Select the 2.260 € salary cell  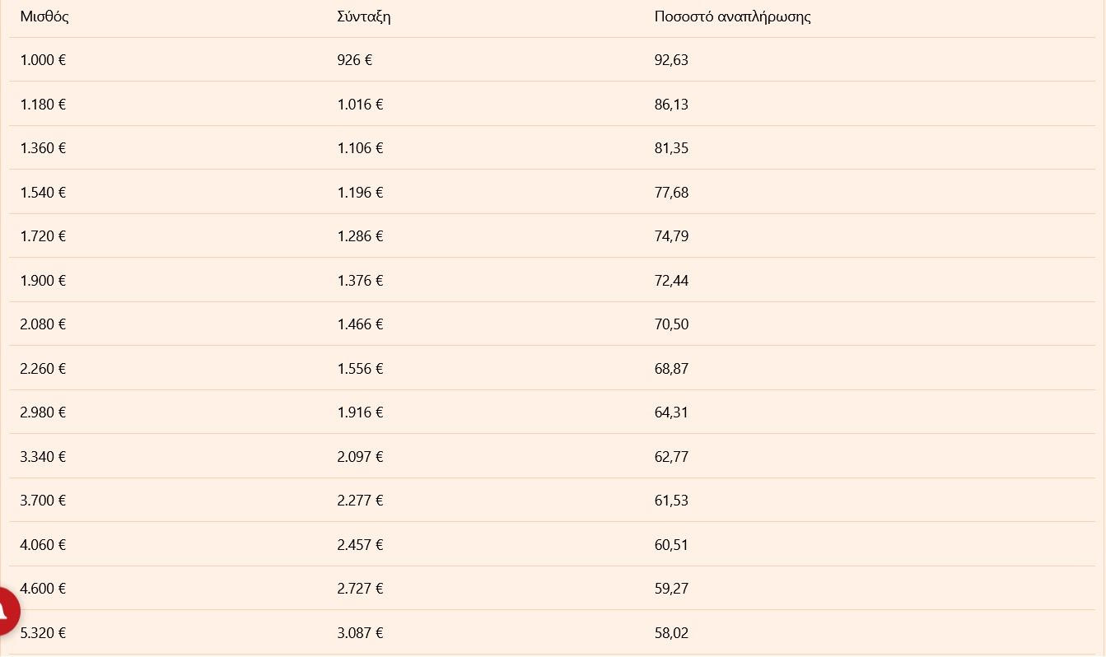tap(43, 369)
